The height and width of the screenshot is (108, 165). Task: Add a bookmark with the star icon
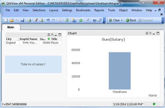(81, 20)
